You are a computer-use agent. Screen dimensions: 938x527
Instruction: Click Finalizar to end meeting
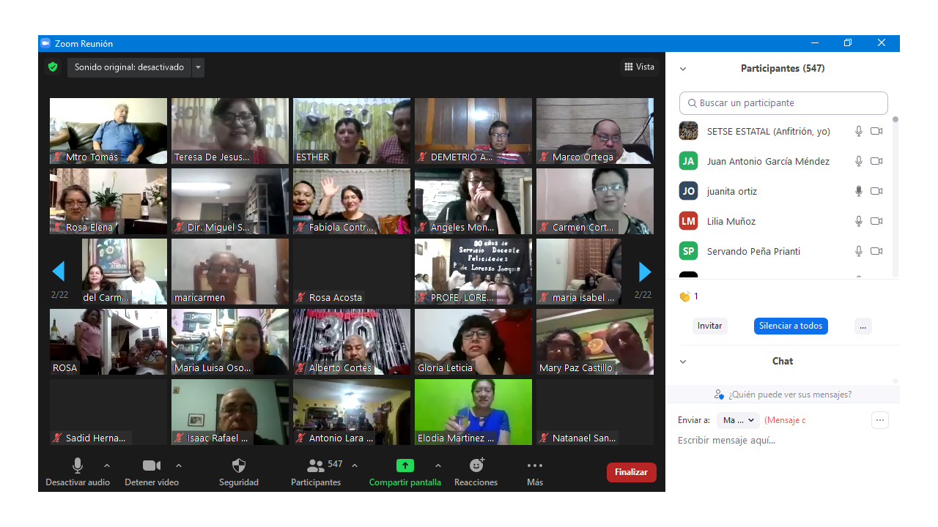click(632, 472)
